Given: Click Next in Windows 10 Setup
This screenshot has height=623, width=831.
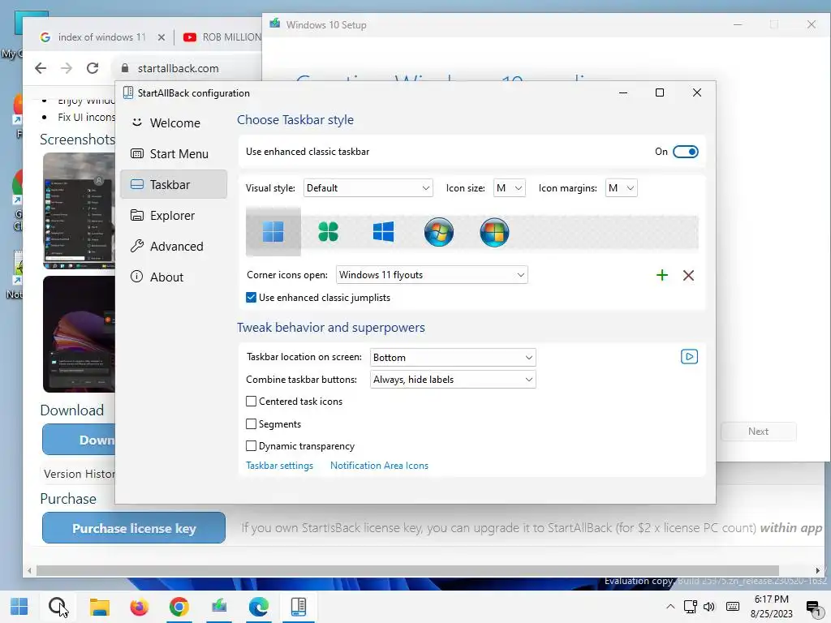Looking at the screenshot, I should (x=759, y=432).
